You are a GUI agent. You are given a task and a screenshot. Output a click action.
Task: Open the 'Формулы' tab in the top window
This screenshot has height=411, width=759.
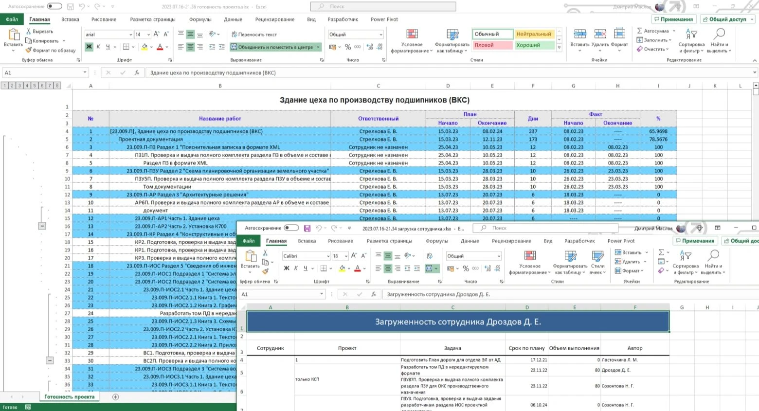200,19
